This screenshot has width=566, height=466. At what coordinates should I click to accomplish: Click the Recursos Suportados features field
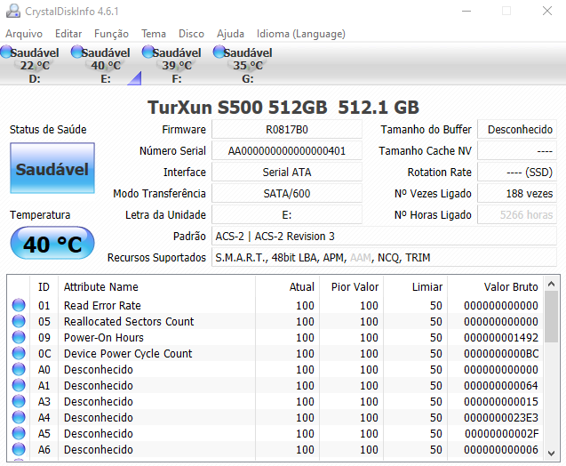coord(384,258)
